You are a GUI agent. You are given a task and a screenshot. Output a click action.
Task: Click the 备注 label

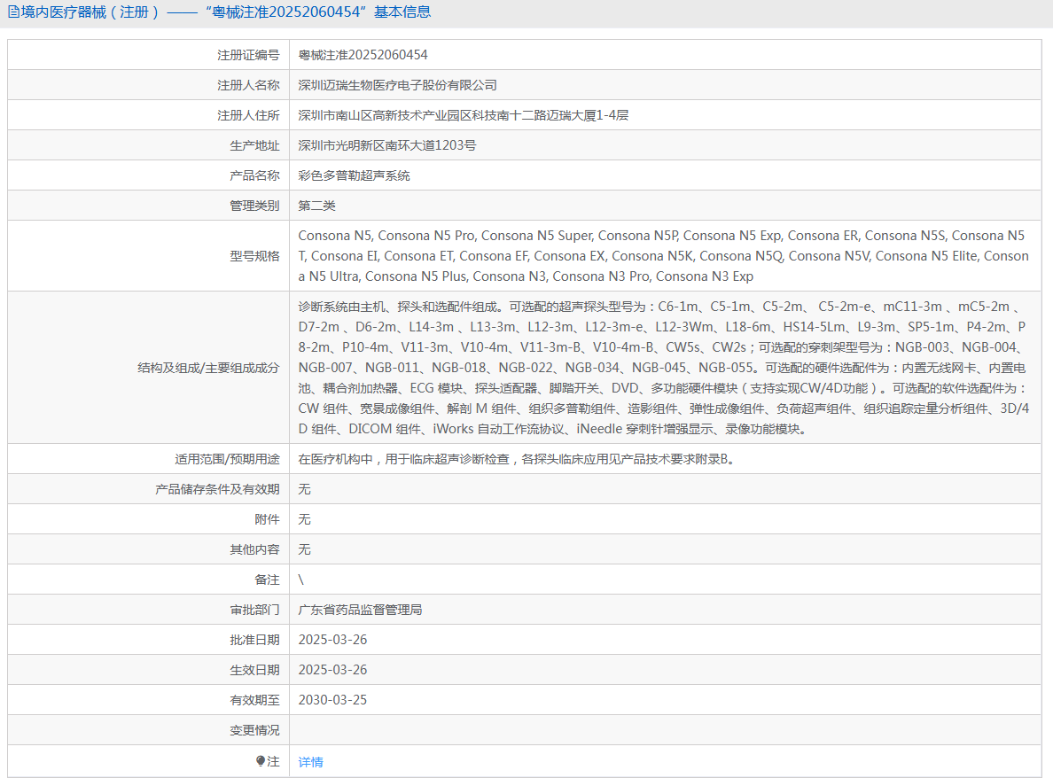pos(267,580)
